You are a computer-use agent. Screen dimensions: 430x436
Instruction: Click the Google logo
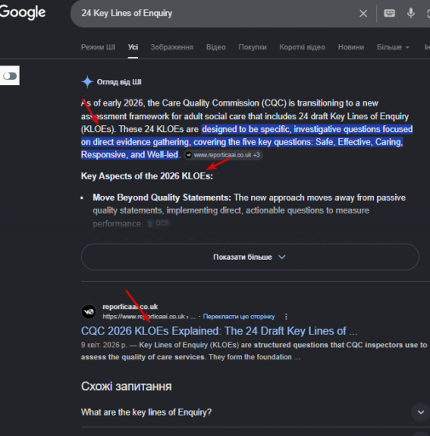click(22, 13)
